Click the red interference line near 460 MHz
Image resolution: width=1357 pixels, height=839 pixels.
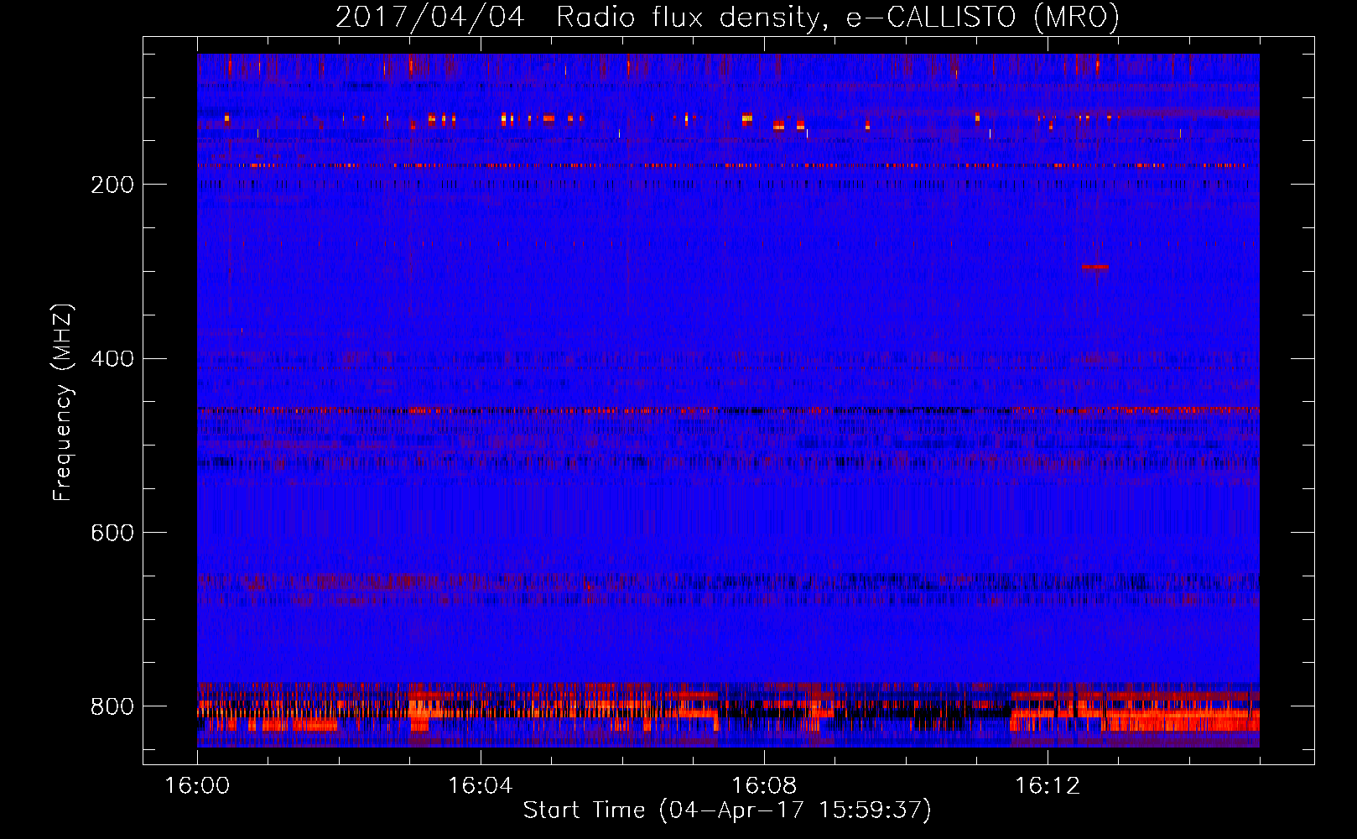coord(728,411)
